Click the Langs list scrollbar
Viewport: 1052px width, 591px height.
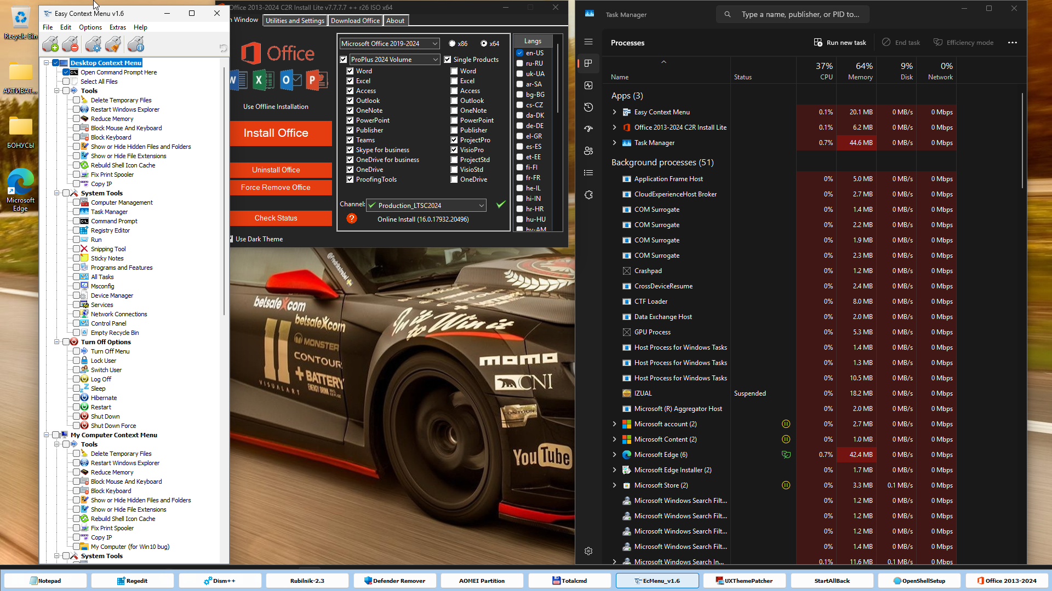tap(558, 78)
